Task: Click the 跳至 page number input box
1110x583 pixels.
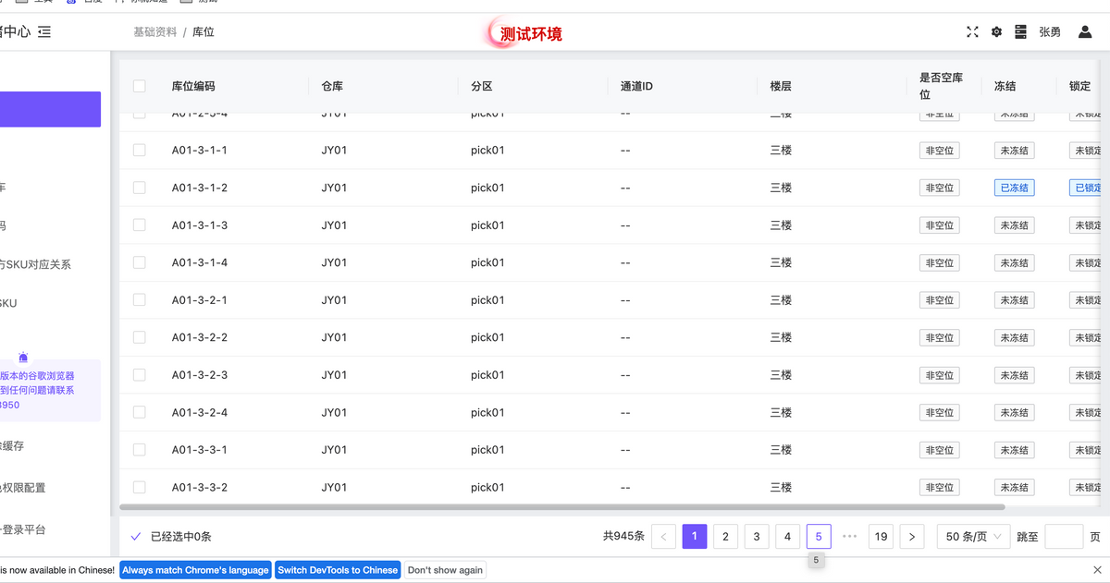Action: pos(1064,537)
